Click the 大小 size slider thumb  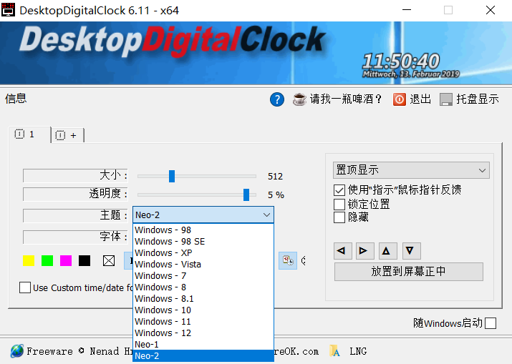[172, 176]
